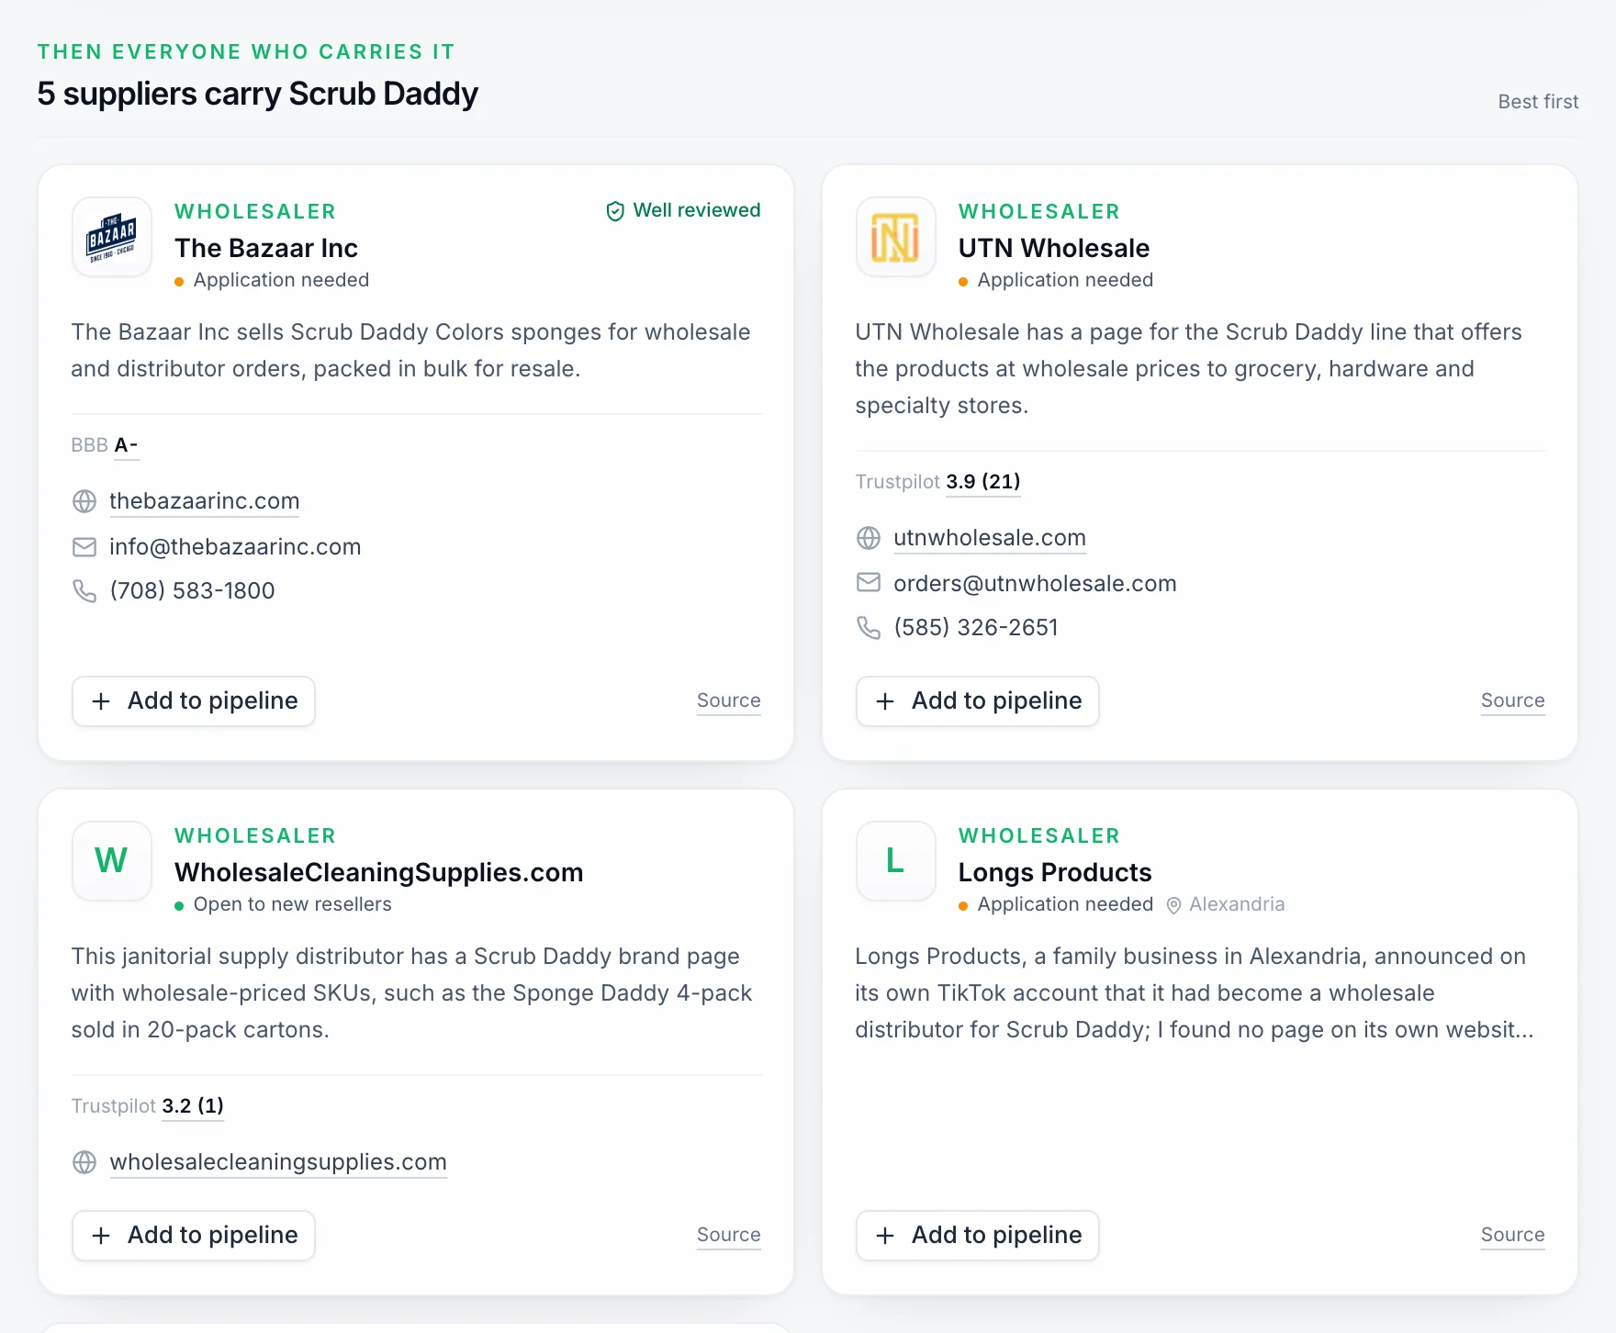Click the Open to new resellers status
Screen dimensions: 1616x1333
pos(284,904)
